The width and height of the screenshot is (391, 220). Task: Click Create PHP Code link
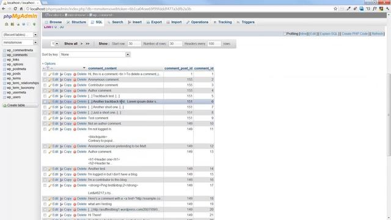[x=354, y=34]
